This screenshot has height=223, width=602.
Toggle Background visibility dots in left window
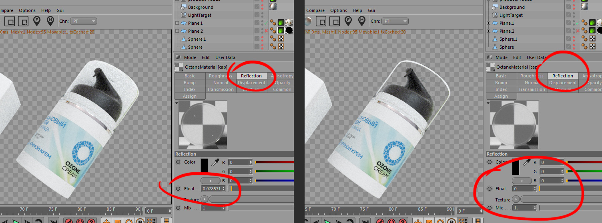point(263,7)
